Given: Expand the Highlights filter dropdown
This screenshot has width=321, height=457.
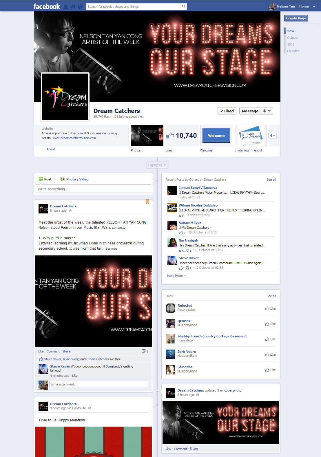Looking at the screenshot, I should (157, 165).
